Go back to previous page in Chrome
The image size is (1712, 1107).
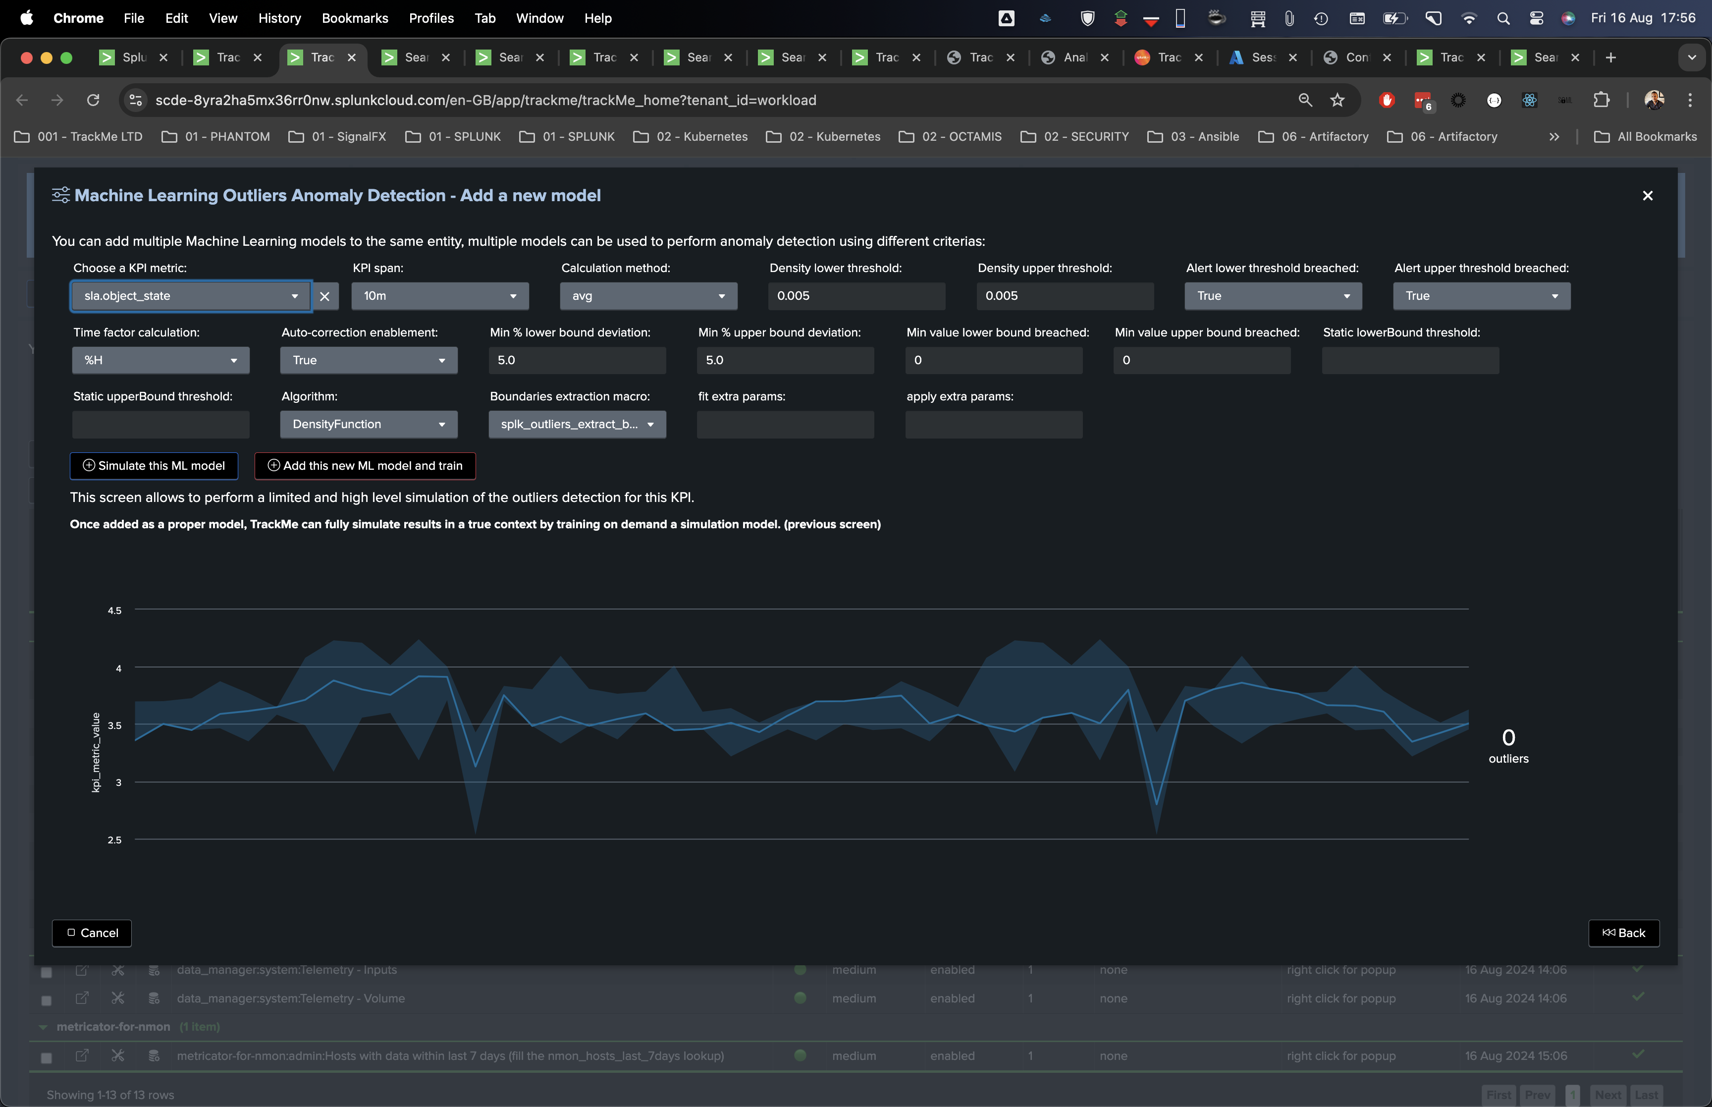22,100
